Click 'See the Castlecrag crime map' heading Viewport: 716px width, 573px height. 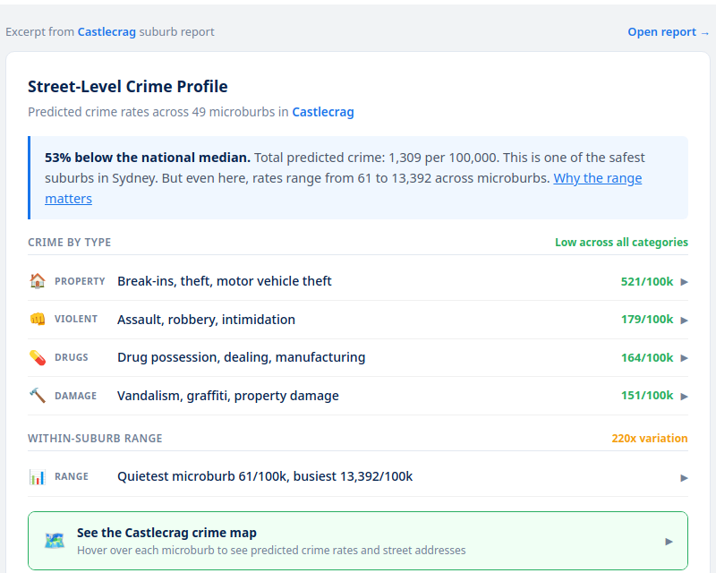[166, 533]
